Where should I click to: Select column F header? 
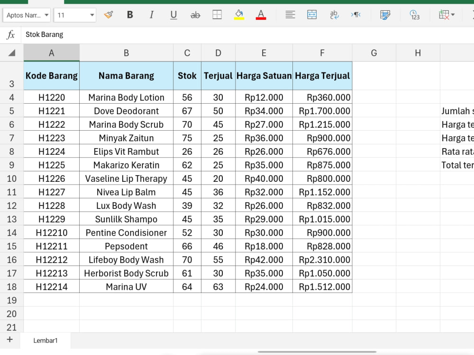322,53
